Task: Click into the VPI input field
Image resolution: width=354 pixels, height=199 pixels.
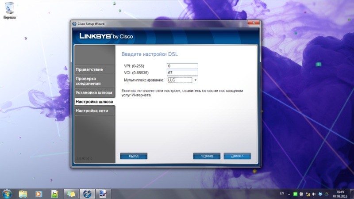Action: (182, 66)
